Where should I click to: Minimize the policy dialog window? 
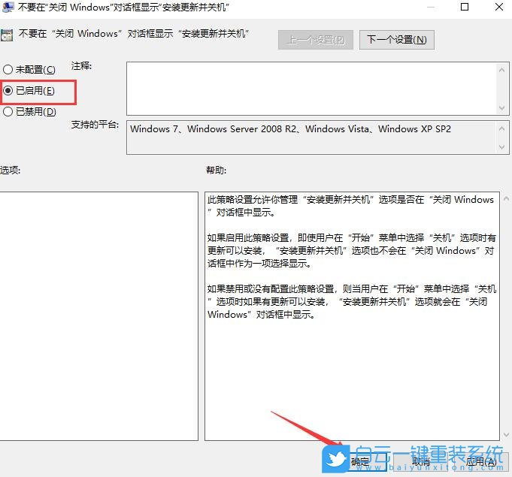point(431,7)
